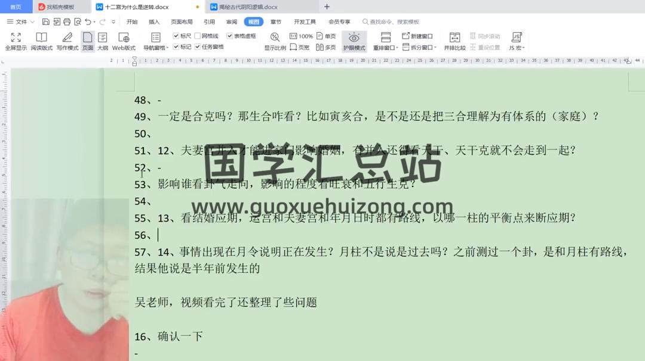This screenshot has height=361, width=645.
Task: Toggle 护眼模式 eye protection mode
Action: 354,41
